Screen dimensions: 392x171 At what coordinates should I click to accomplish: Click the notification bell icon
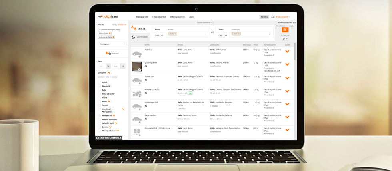(272, 17)
